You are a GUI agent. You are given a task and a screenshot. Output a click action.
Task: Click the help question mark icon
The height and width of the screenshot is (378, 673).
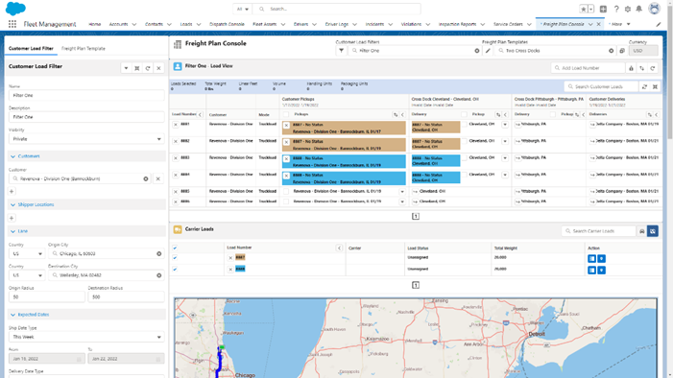616,9
